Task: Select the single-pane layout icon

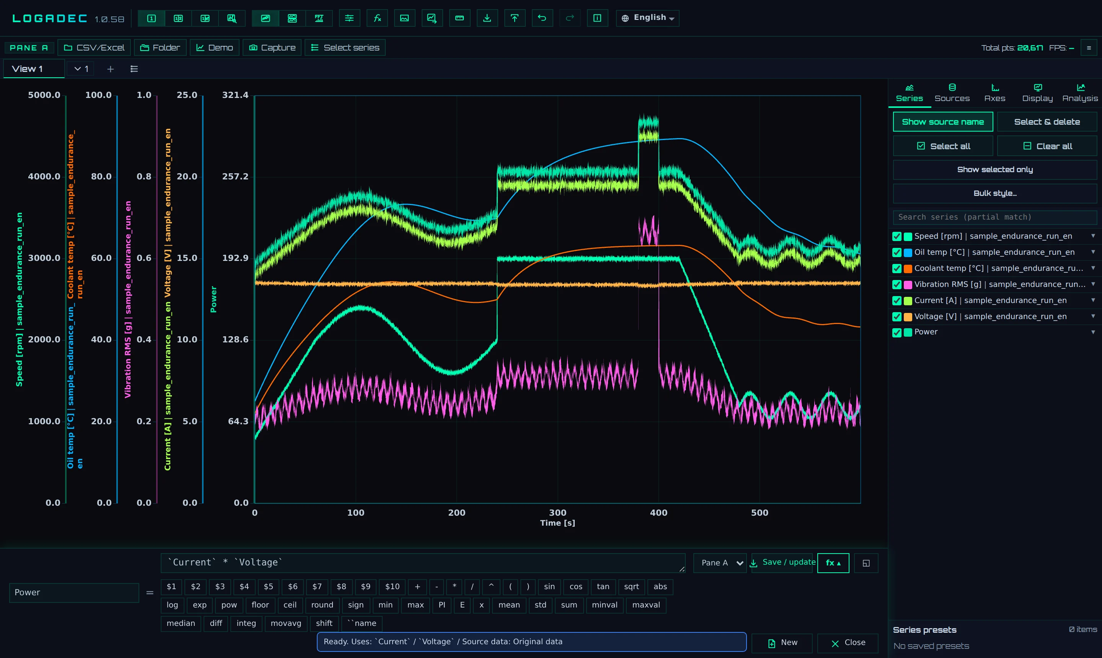Action: coord(151,18)
